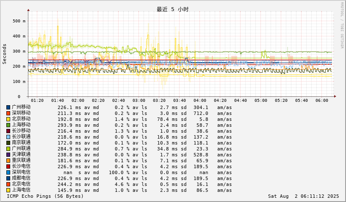This screenshot has height=202, width=346.
Task: Select the 上海移动 green legend swatch
Action: (x=8, y=126)
